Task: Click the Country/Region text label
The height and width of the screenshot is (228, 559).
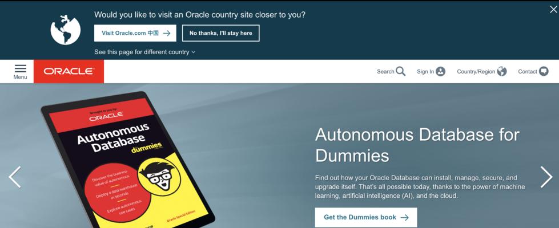Action: click(476, 71)
